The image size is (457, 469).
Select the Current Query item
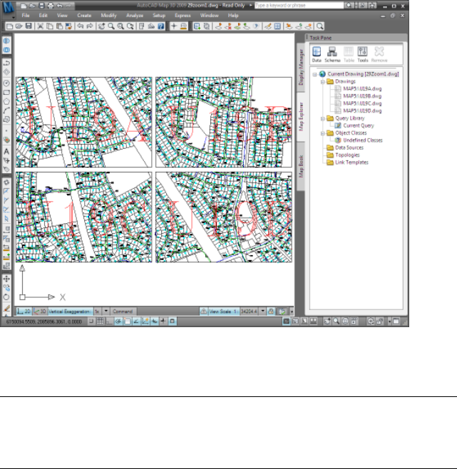[x=358, y=125]
